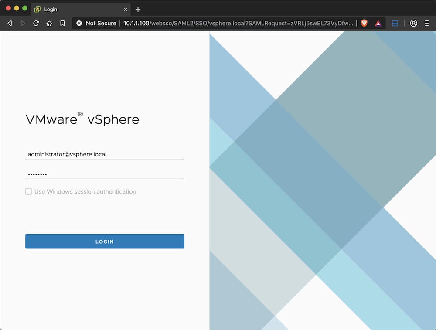
Task: Click the vSphere favicon on the tab
Action: [x=37, y=10]
